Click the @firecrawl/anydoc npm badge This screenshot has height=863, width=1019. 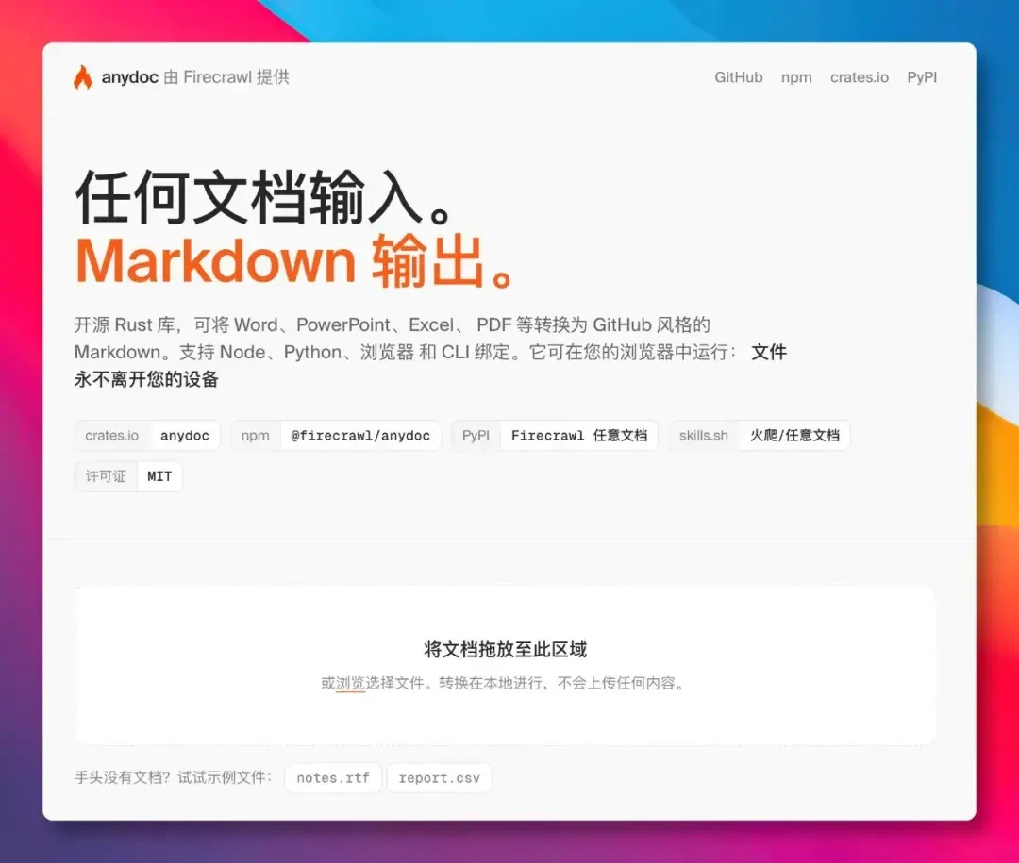[x=335, y=436]
